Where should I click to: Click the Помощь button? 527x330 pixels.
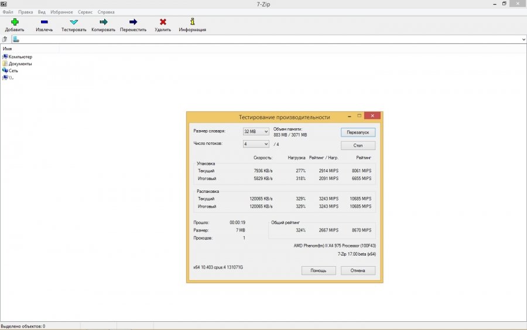(x=319, y=270)
